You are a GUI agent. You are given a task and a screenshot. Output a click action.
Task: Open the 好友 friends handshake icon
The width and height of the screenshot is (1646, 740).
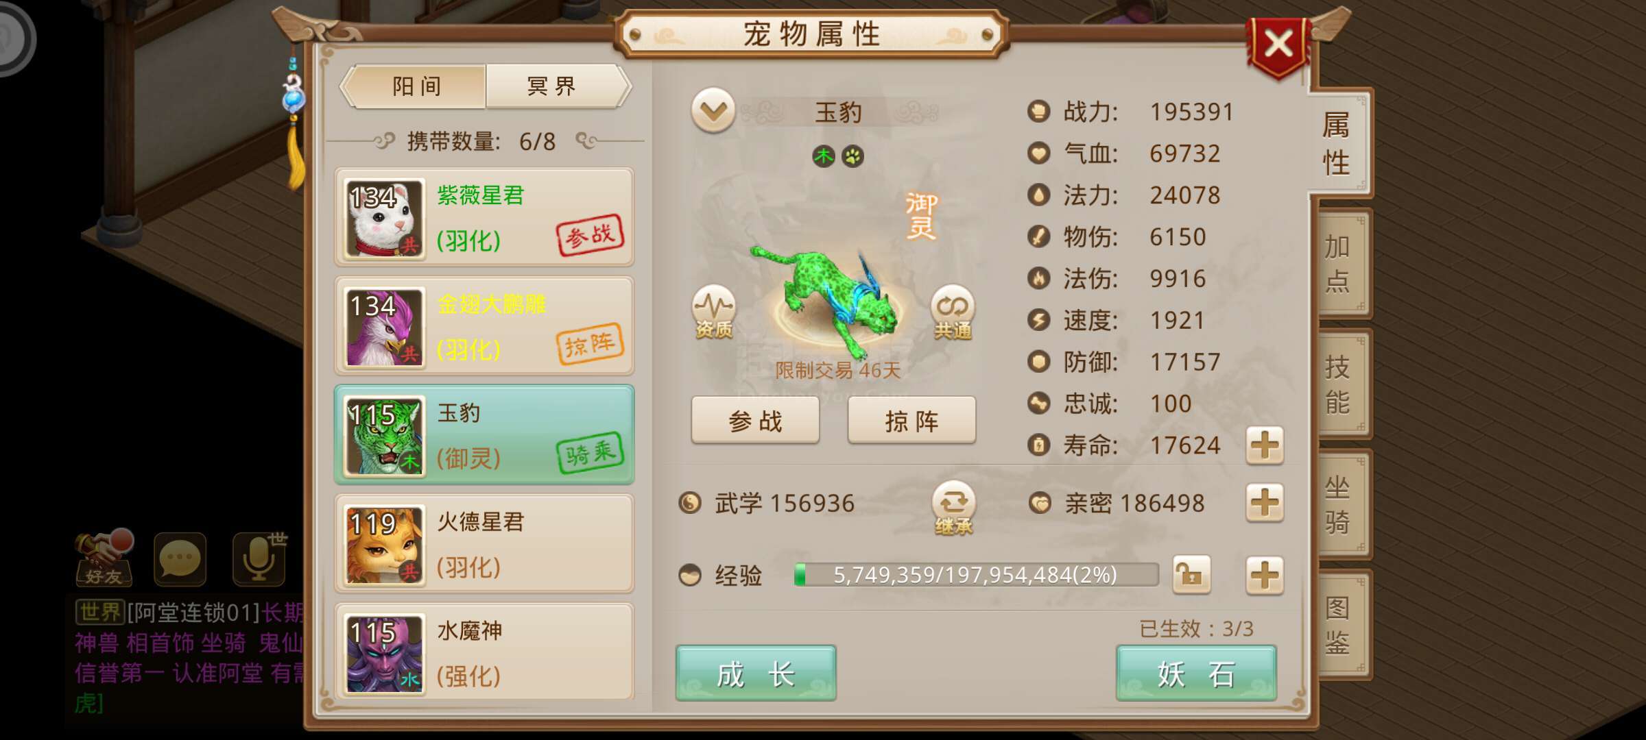click(104, 558)
